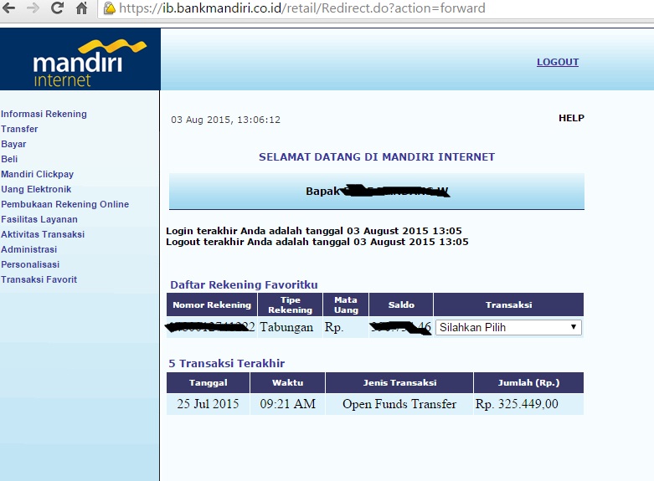Viewport: 654px width, 481px height.
Task: Click the Daftar Rekening Favoritku heading
Action: pyautogui.click(x=244, y=284)
